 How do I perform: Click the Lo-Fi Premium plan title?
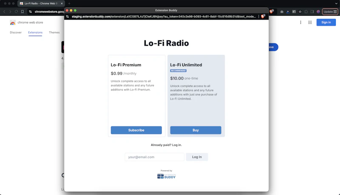[x=126, y=65]
